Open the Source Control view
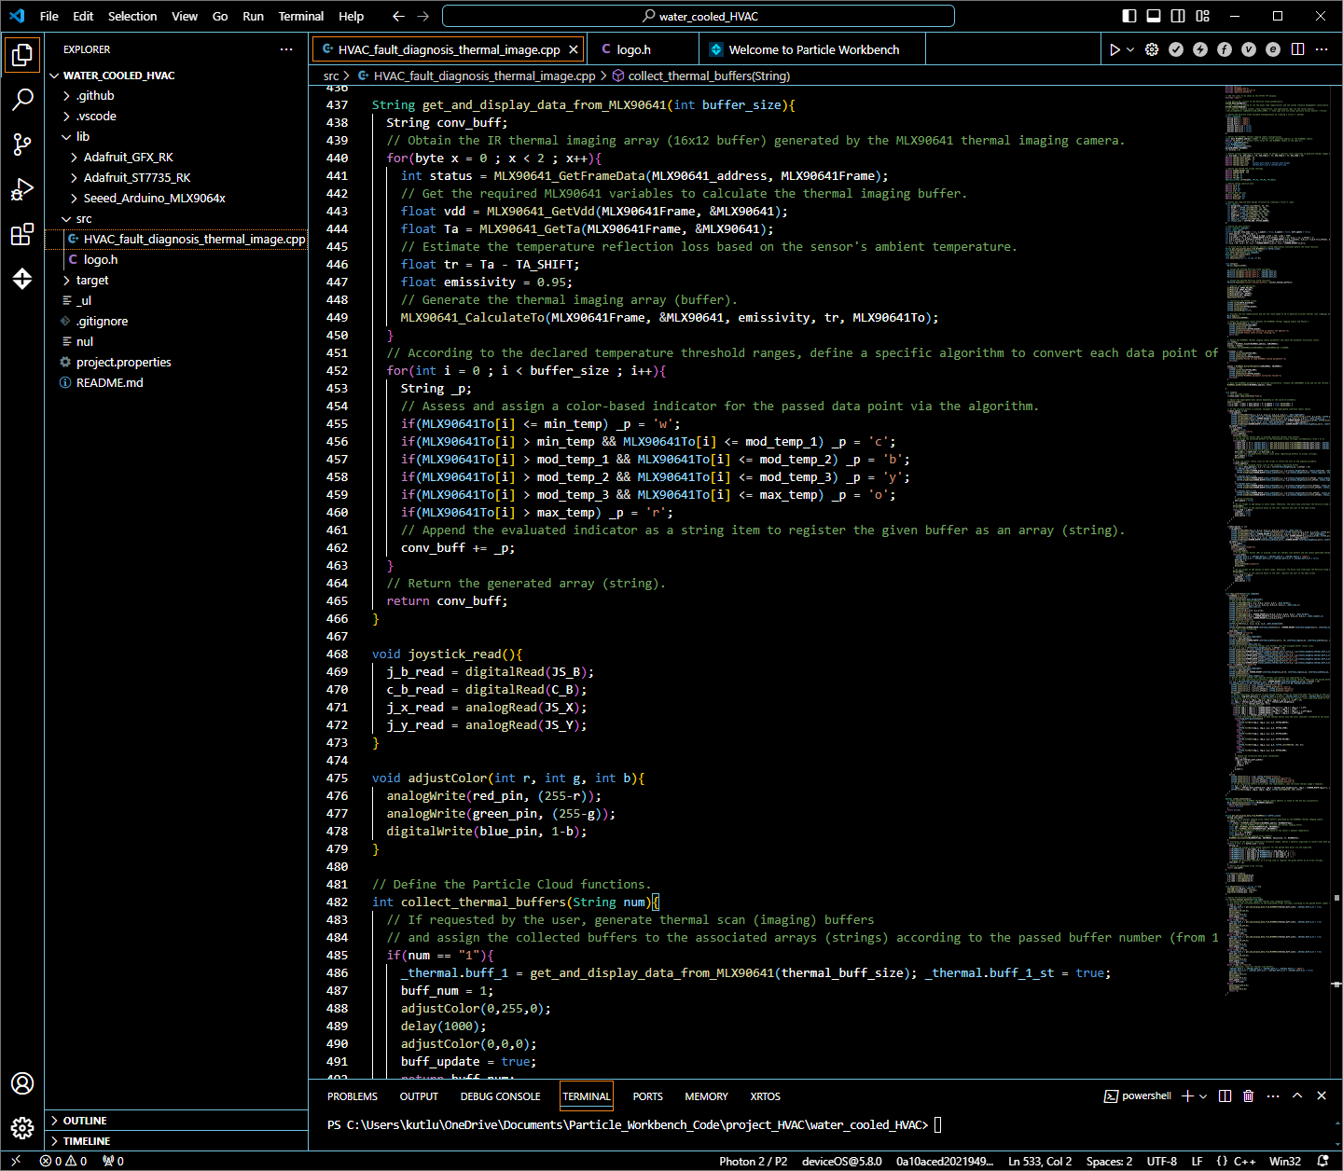Image resolution: width=1343 pixels, height=1171 pixels. click(22, 144)
